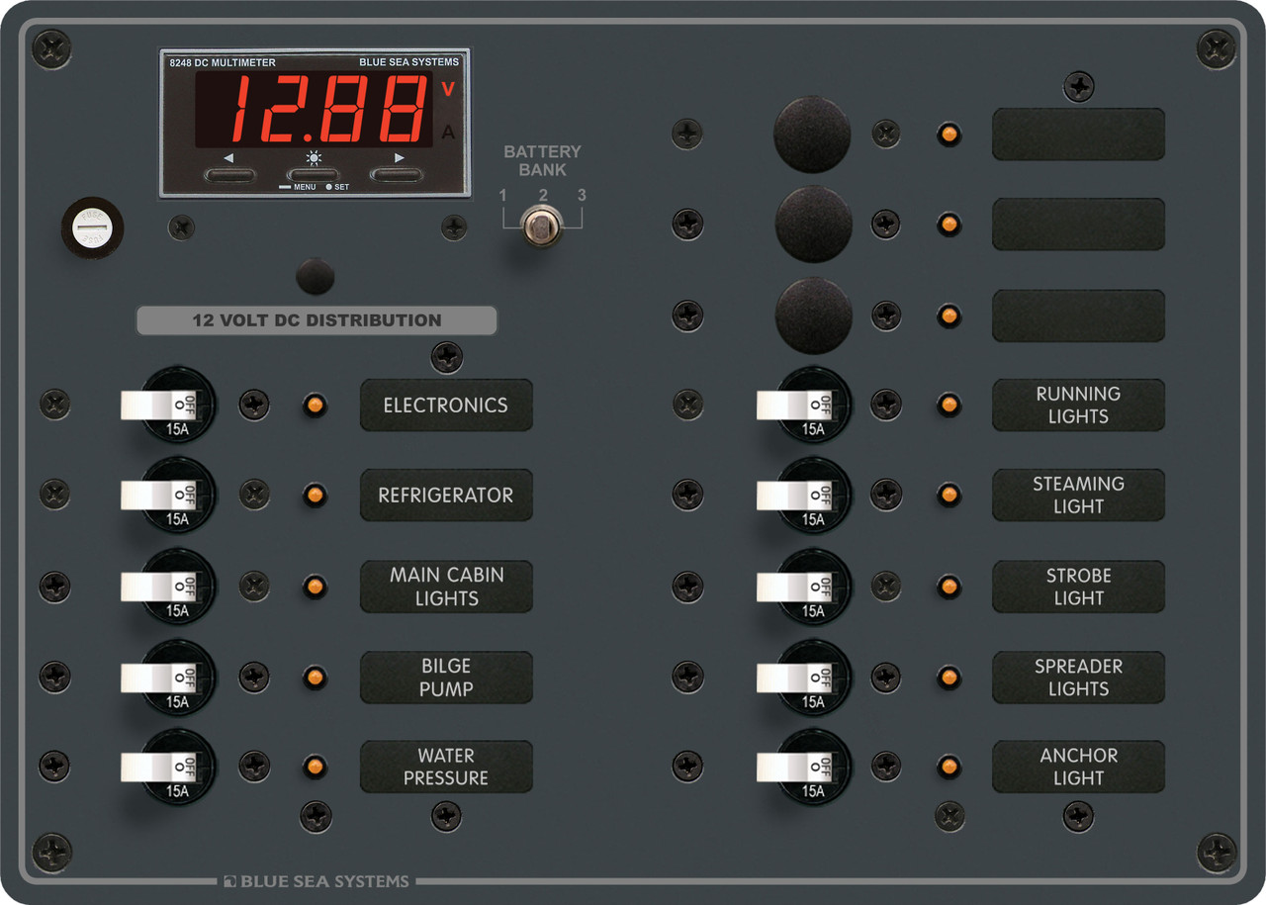Click the top blank breaker hole plug
The image size is (1266, 905).
pyautogui.click(x=812, y=135)
